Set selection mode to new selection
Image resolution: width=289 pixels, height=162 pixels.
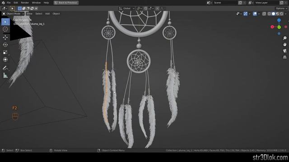click(20, 9)
